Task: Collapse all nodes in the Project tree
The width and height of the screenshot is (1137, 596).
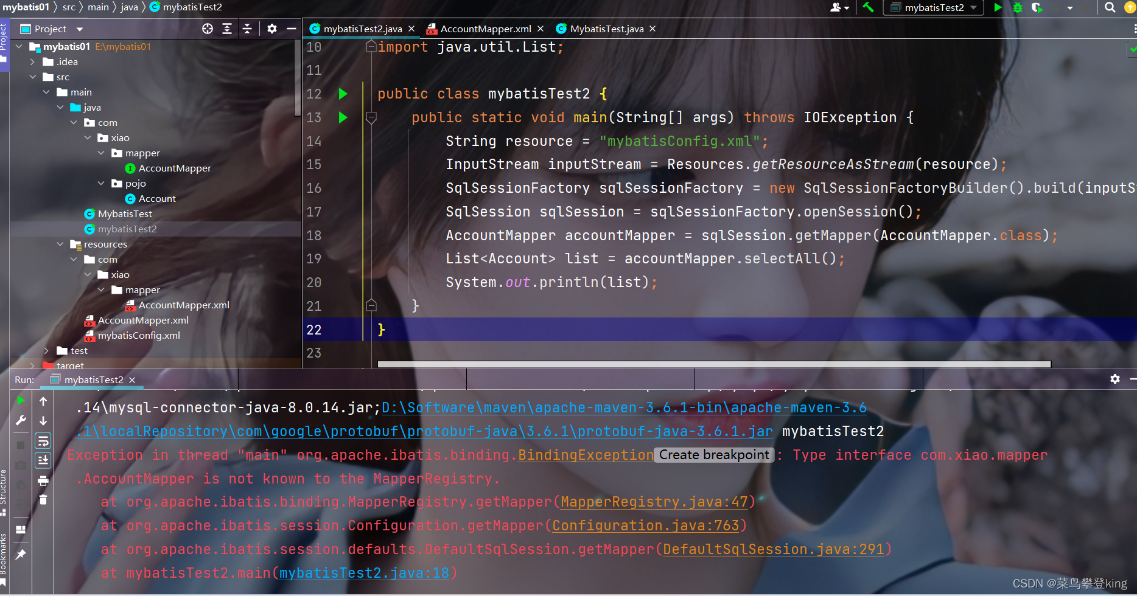Action: (x=248, y=29)
